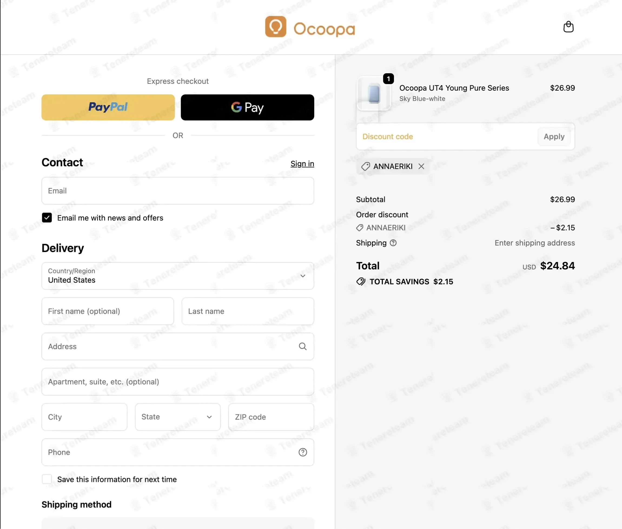This screenshot has height=529, width=622.
Task: Uncheck Email me with news and offers
Action: [47, 218]
